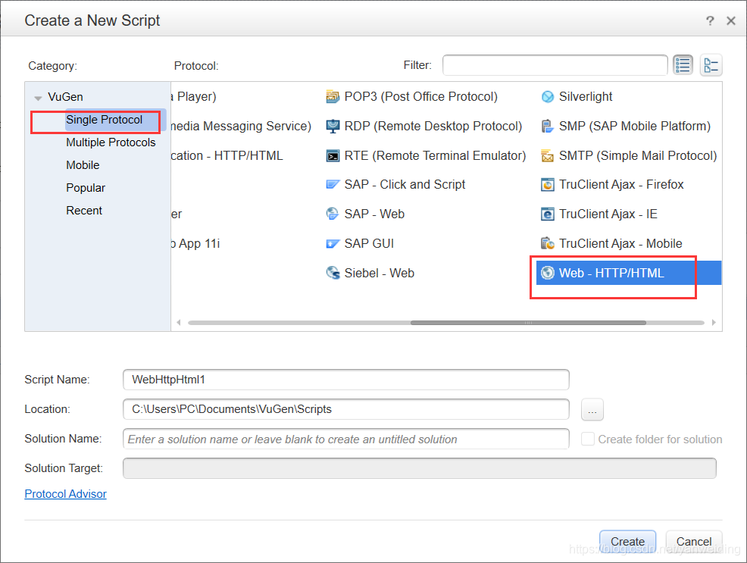
Task: Select SAP GUI protocol text
Action: coord(369,244)
